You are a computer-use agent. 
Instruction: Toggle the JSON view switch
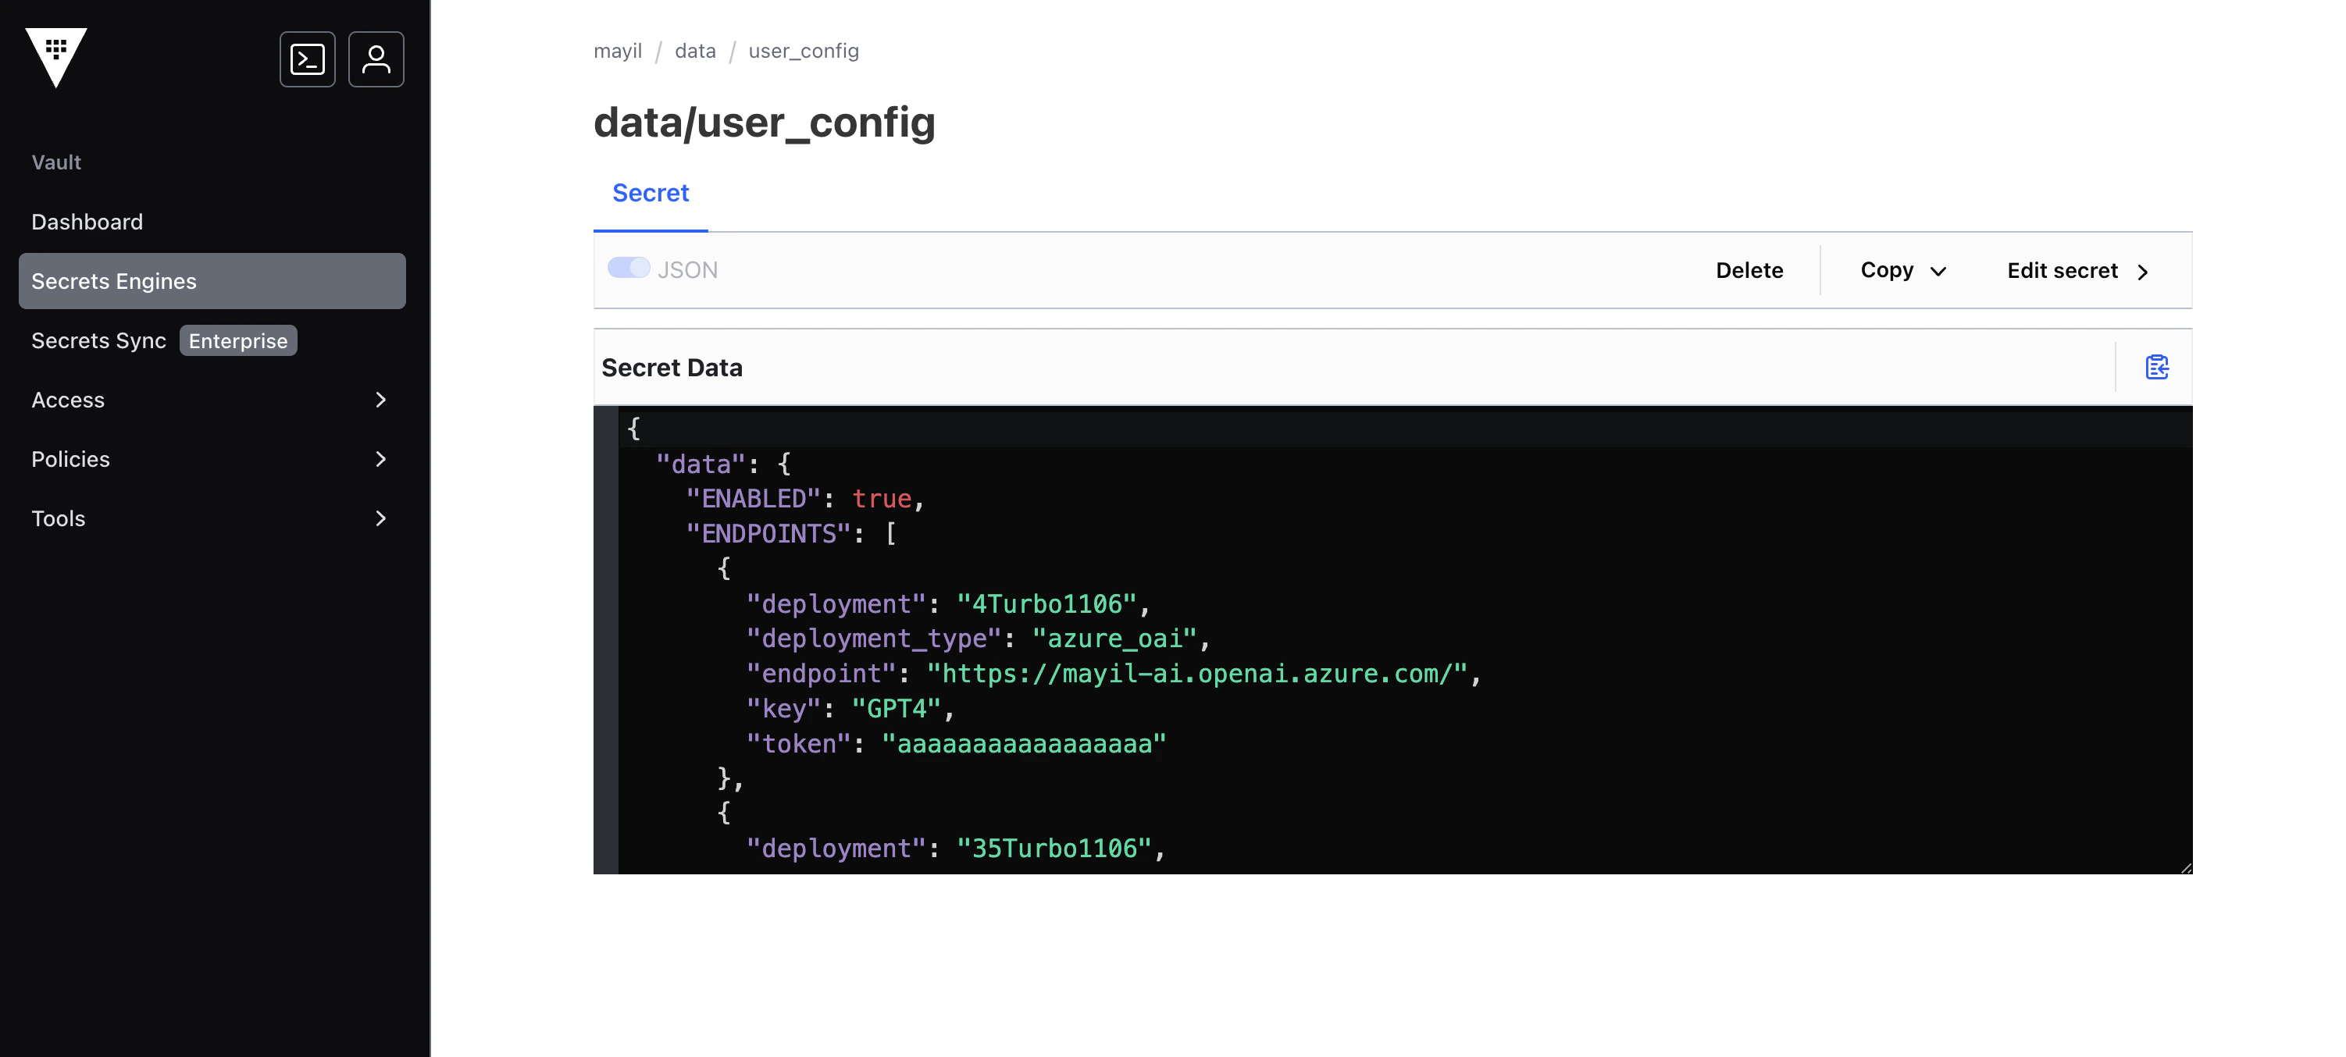(x=629, y=269)
